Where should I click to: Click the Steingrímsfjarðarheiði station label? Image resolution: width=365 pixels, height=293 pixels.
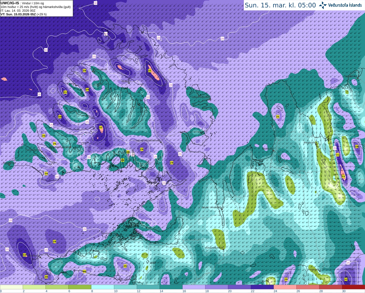coord(148,140)
